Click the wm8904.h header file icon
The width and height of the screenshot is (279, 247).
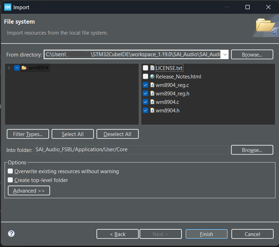(x=152, y=110)
